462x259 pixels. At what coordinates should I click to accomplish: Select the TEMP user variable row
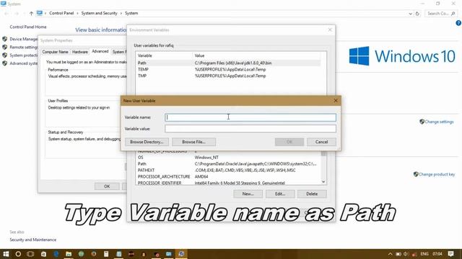pyautogui.click(x=228, y=69)
